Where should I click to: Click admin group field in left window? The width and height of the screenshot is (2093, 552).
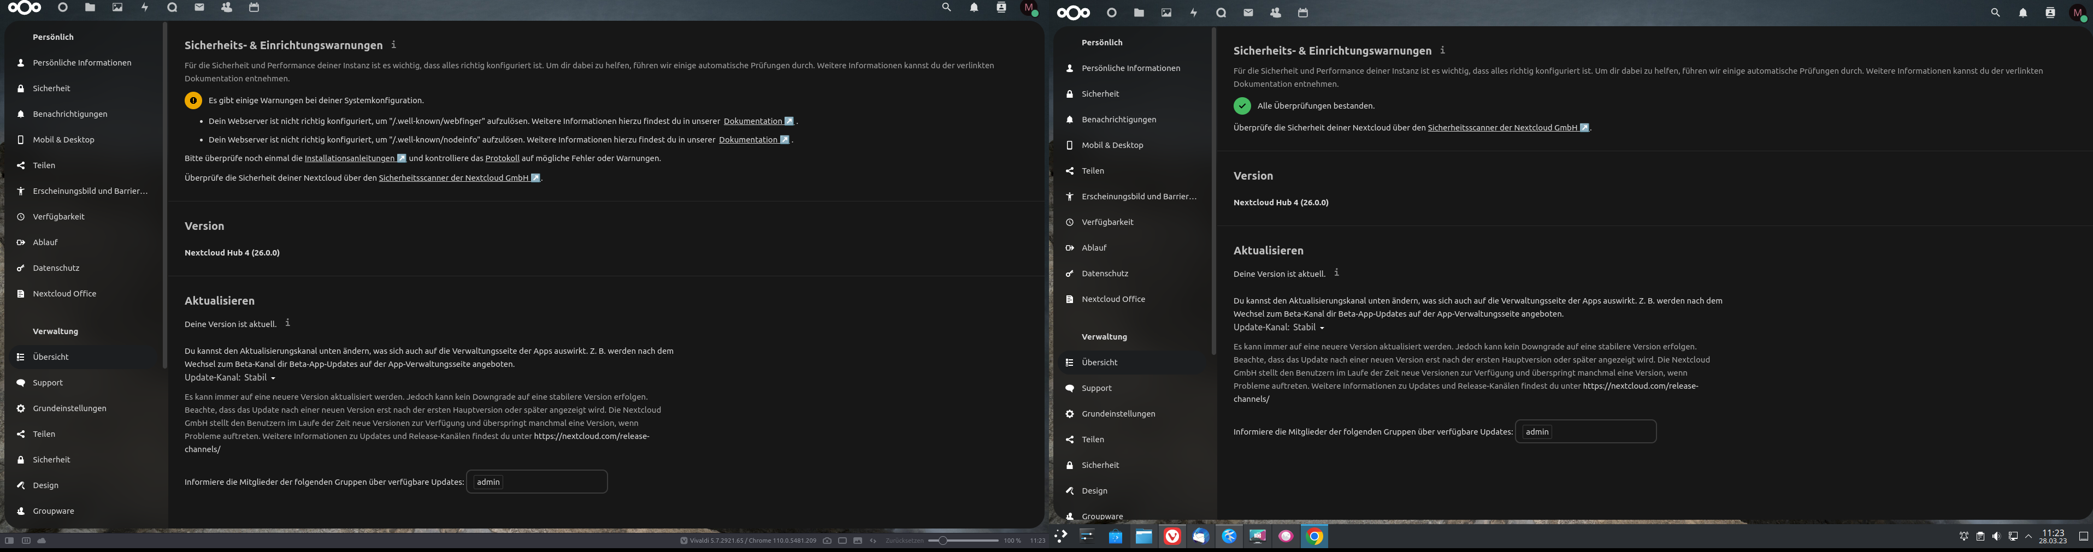pos(537,482)
